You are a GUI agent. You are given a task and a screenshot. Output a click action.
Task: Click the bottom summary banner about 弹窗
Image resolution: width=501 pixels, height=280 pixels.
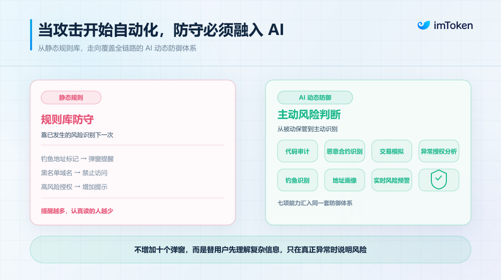(250, 249)
